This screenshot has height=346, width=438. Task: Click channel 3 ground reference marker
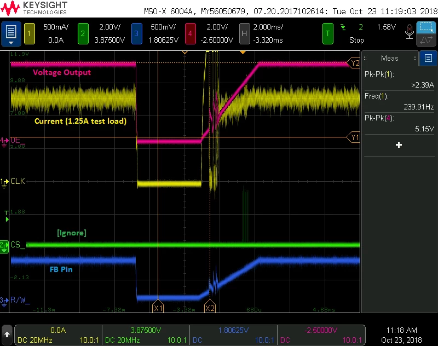point(4,302)
